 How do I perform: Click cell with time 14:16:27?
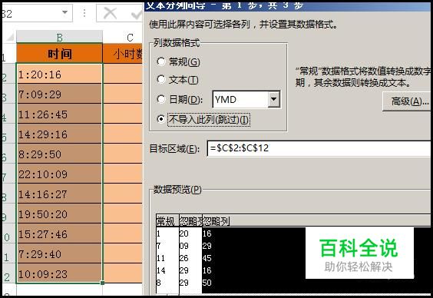(59, 194)
